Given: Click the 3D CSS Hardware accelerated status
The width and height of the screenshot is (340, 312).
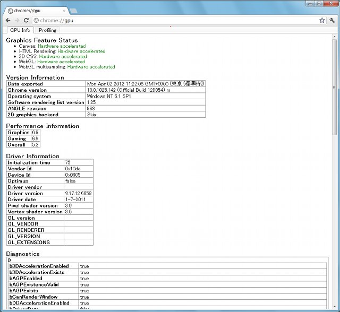Looking at the screenshot, I should tap(63, 57).
